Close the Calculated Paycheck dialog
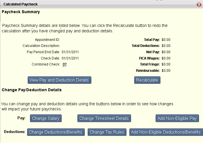Screen dimensions: 203x143 (199, 5)
